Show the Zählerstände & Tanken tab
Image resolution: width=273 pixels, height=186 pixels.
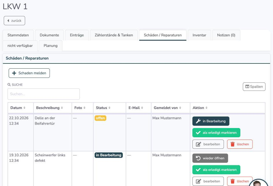[114, 35]
